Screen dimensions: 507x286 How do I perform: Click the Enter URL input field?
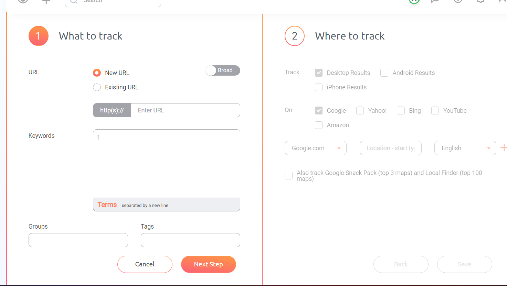(x=185, y=110)
